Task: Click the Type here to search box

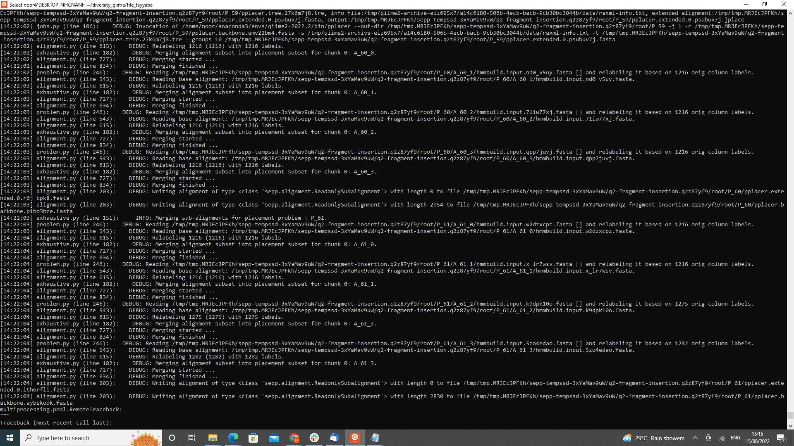Action: pyautogui.click(x=83, y=438)
